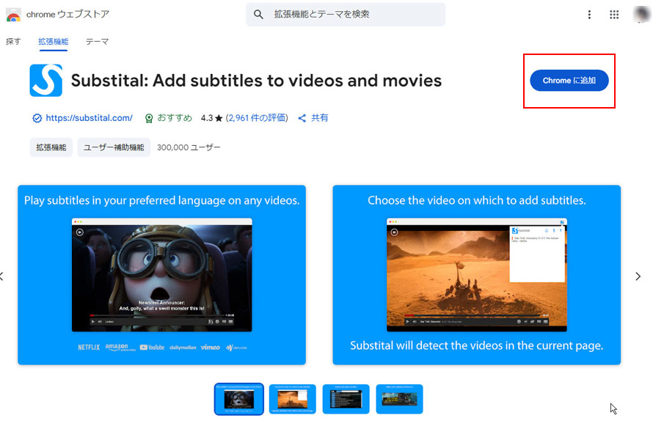The height and width of the screenshot is (421, 653).
Task: Click the user profile avatar
Action: [x=641, y=15]
